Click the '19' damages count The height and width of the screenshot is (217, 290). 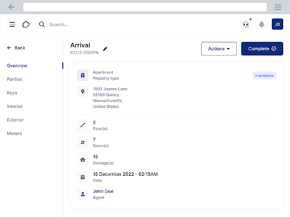pyautogui.click(x=95, y=157)
